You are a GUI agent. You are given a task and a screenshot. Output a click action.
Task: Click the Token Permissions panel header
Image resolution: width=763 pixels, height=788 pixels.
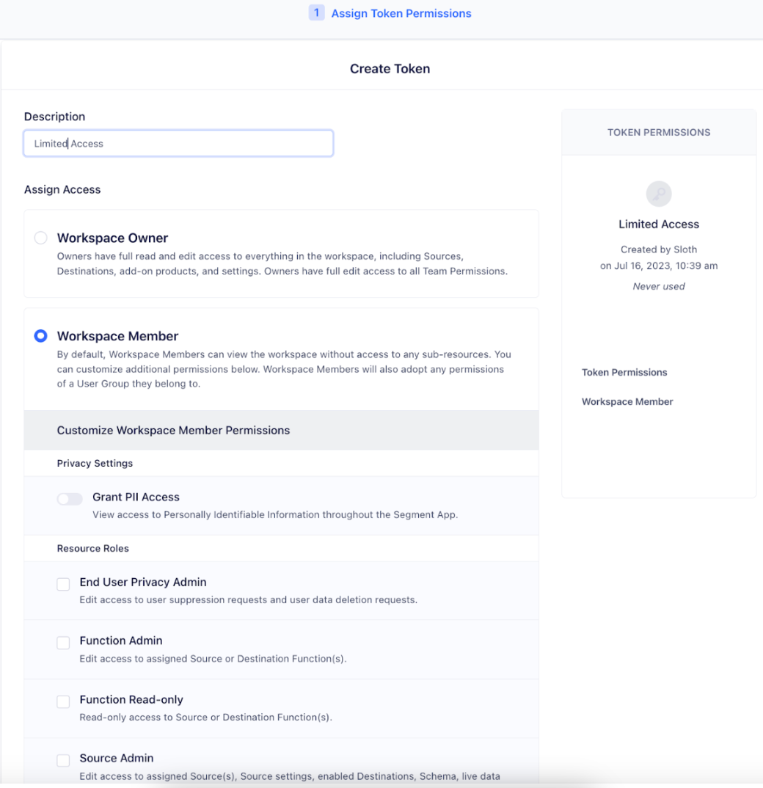658,132
